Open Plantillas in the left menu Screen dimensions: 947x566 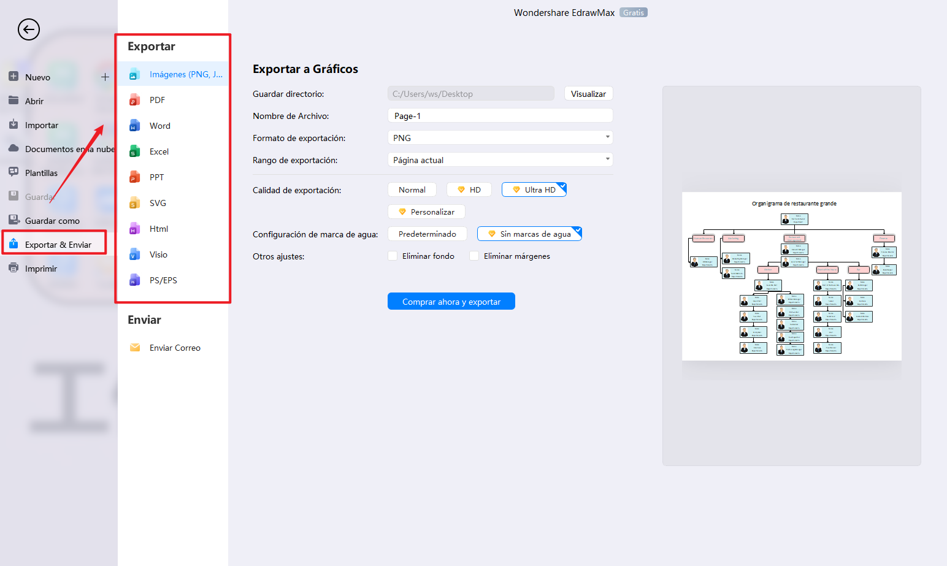point(41,173)
